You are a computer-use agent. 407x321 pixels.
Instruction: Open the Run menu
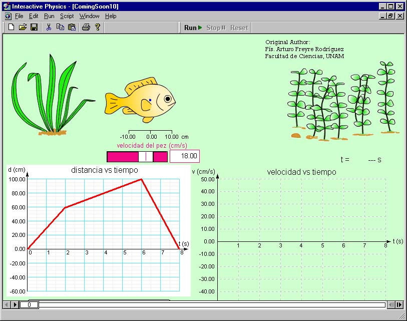[x=49, y=16]
